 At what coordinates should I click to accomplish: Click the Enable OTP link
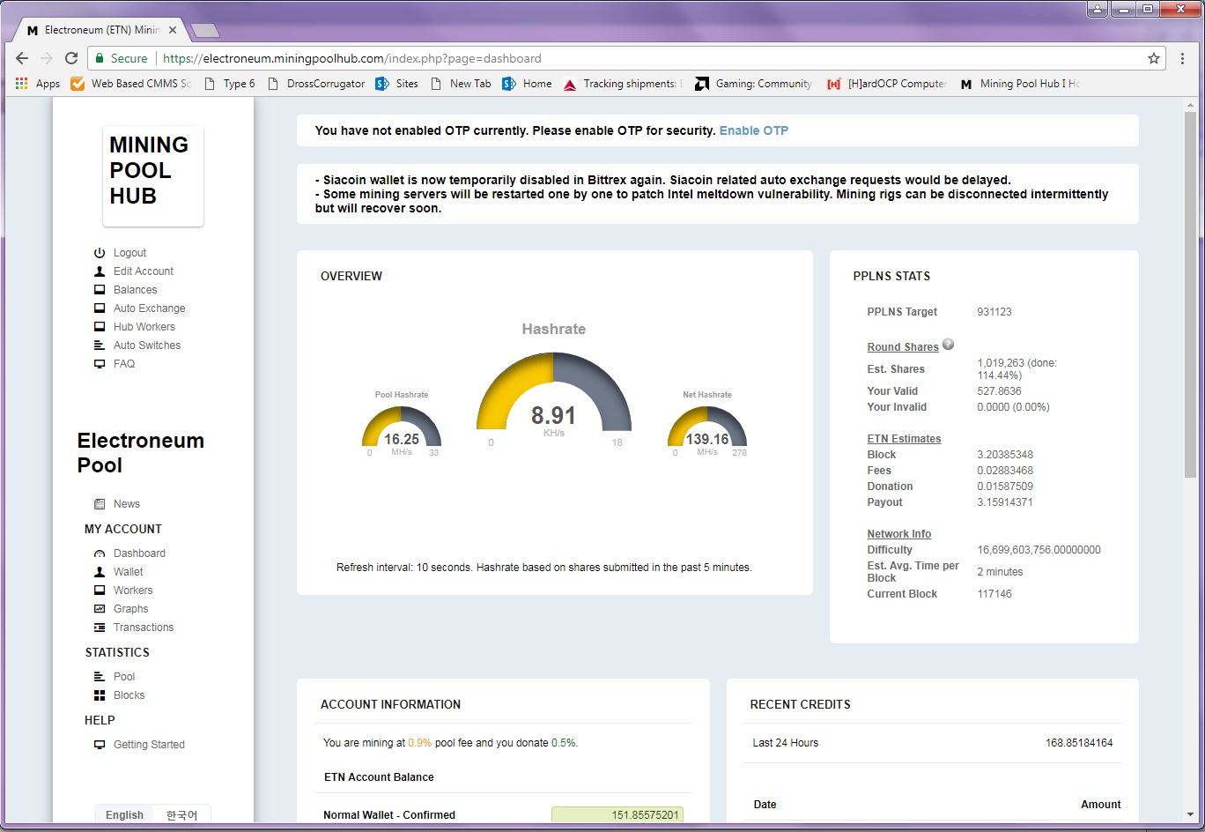[754, 130]
